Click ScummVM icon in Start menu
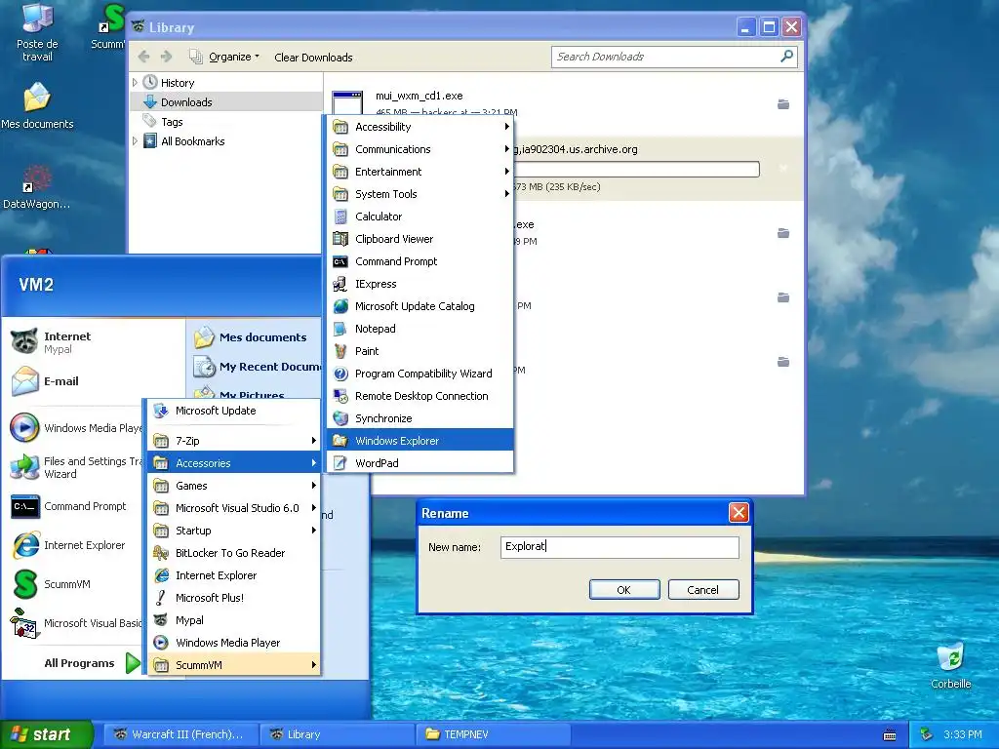Screen dimensions: 999x749 coord(24,584)
